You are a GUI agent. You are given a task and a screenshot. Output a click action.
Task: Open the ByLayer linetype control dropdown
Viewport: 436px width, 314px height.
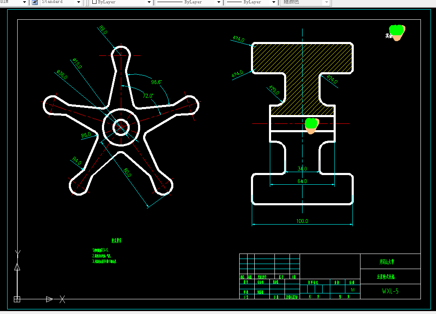219,2
